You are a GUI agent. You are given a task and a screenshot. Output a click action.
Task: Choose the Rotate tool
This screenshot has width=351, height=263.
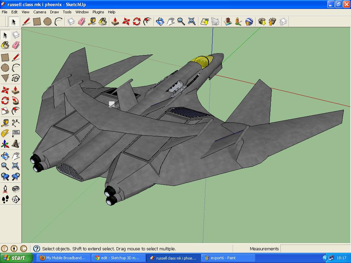(x=137, y=22)
